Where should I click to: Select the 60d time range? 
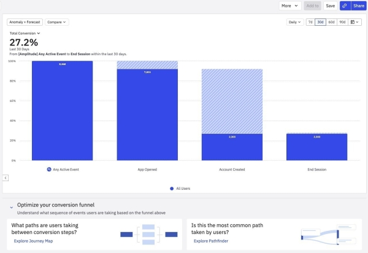(331, 22)
